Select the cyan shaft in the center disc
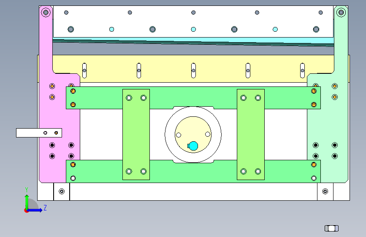The width and height of the screenshot is (366, 237). click(x=193, y=146)
